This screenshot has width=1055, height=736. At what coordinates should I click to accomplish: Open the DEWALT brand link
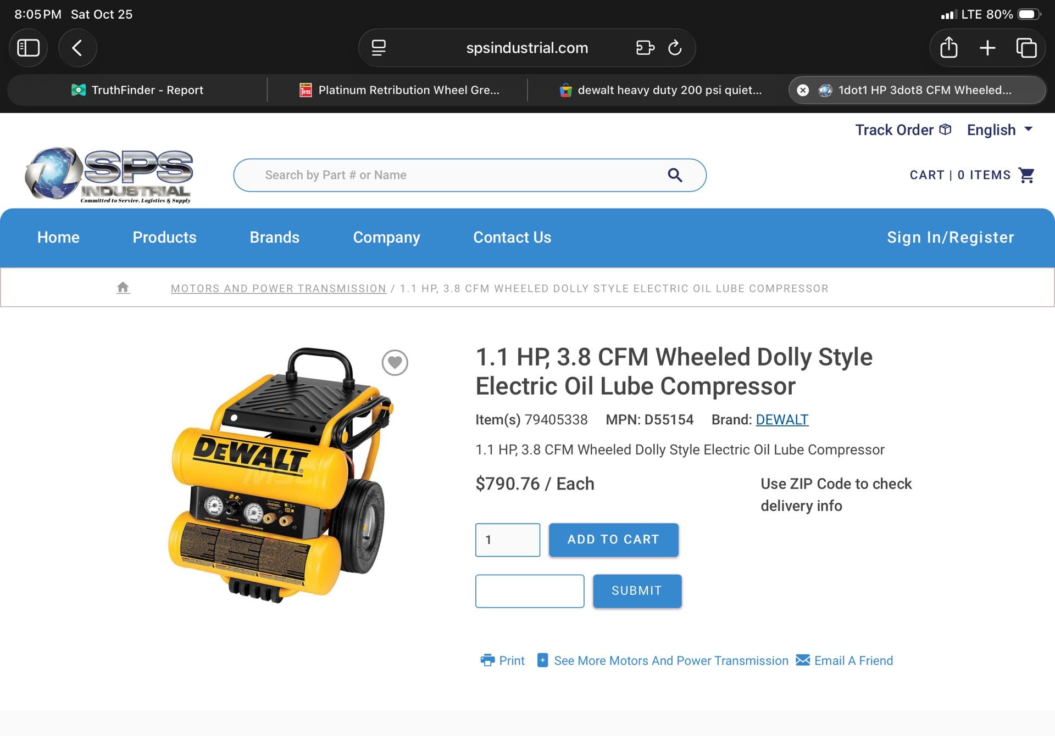(782, 419)
